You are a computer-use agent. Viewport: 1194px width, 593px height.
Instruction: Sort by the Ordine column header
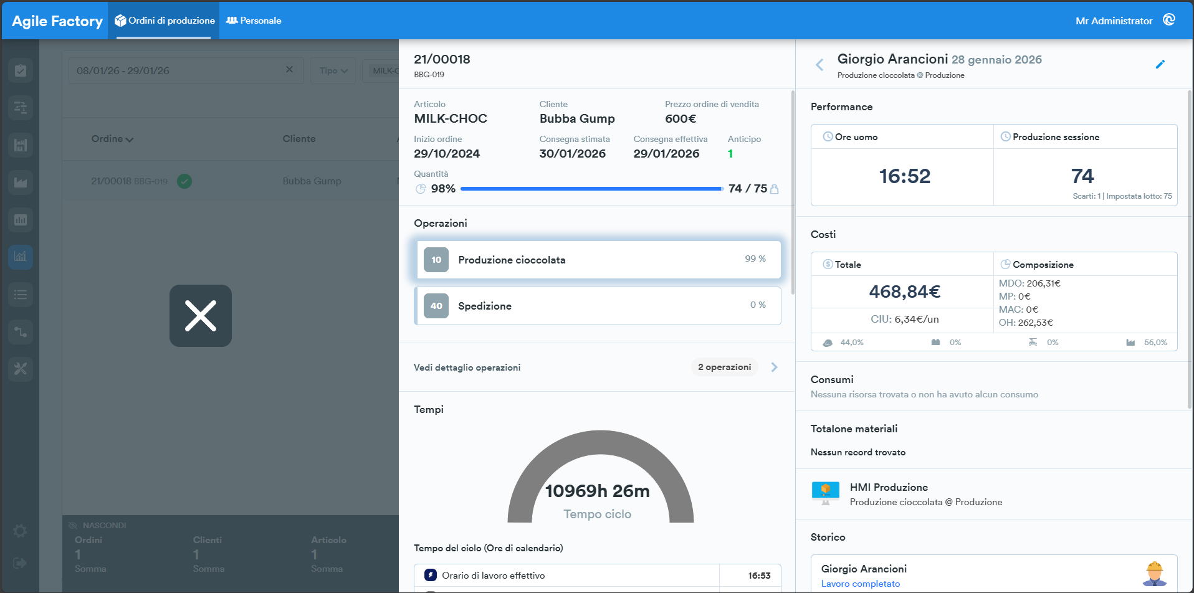[x=112, y=139]
